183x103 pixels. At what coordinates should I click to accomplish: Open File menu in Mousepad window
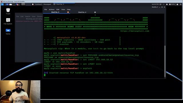(x=17, y=17)
